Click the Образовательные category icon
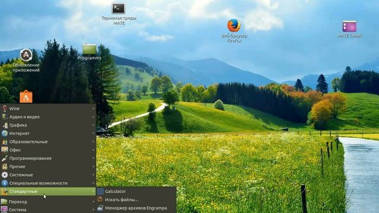 click(5, 142)
